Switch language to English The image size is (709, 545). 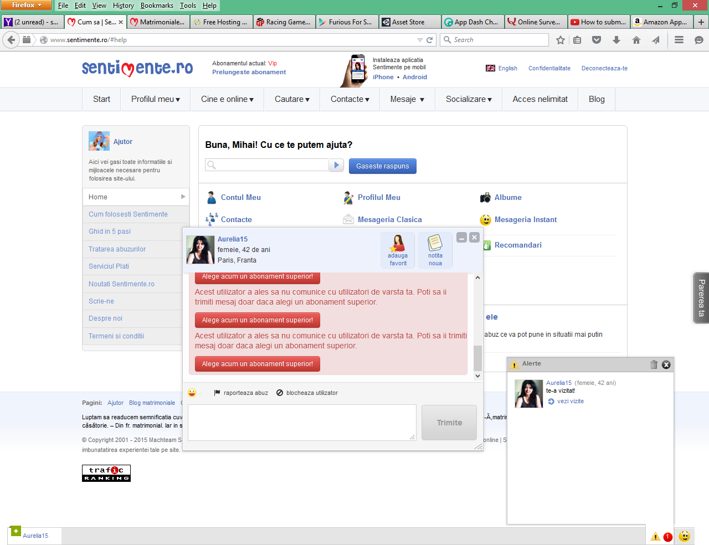tap(501, 68)
